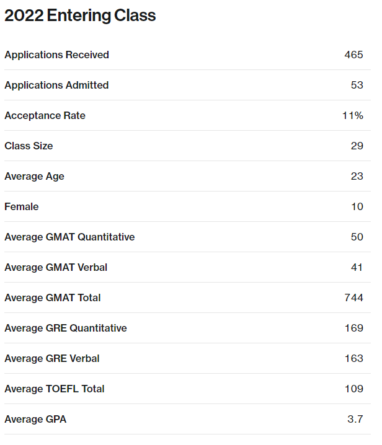Click the Class Size label
Screen dimensions: 382x445
(x=29, y=146)
